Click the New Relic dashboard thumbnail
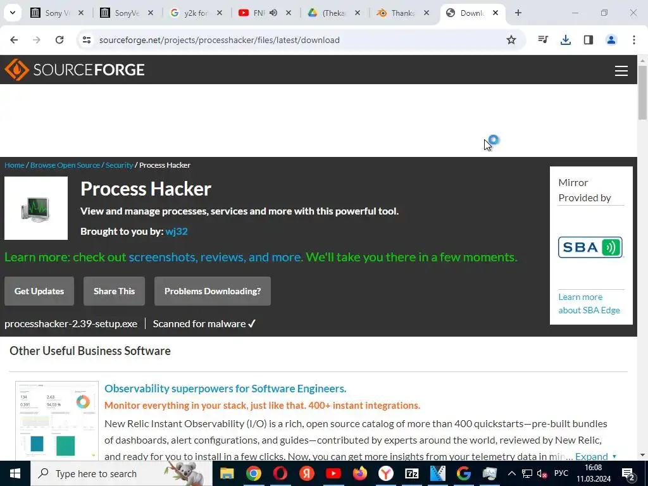Screen dimensions: 648x486 (x=57, y=421)
